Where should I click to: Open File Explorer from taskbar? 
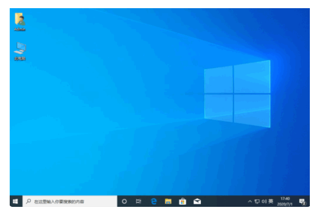tap(168, 201)
